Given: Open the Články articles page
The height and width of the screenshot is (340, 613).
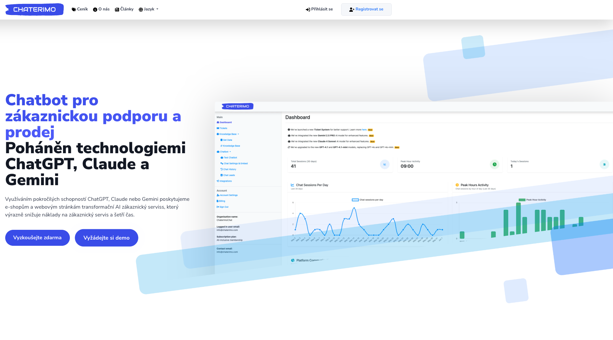Looking at the screenshot, I should click(x=124, y=9).
